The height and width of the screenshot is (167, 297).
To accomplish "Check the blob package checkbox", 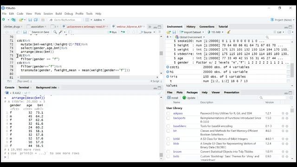I will [x=168, y=143].
